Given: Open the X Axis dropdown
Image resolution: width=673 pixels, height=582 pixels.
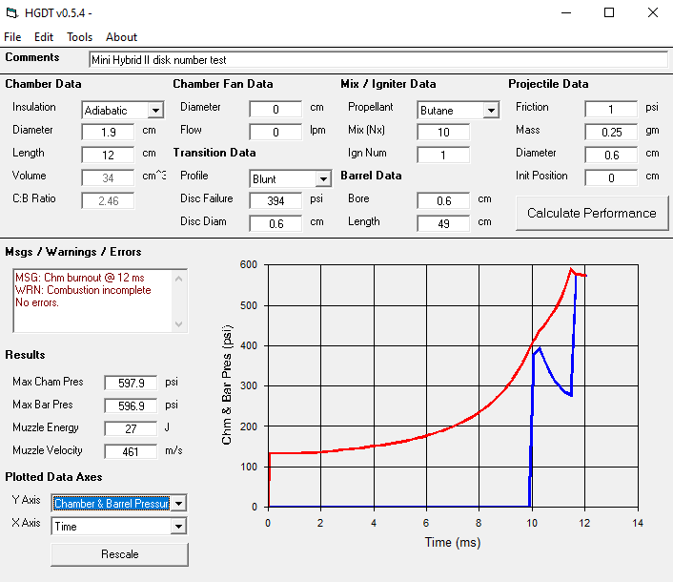Looking at the screenshot, I should (178, 527).
